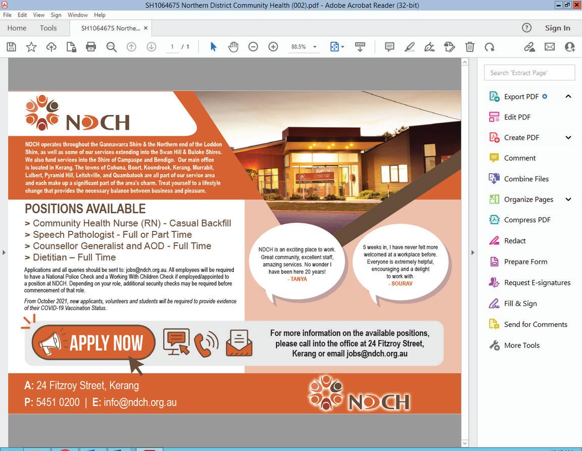Open the Fill & Sign tool
This screenshot has width=582, height=451.
[520, 304]
